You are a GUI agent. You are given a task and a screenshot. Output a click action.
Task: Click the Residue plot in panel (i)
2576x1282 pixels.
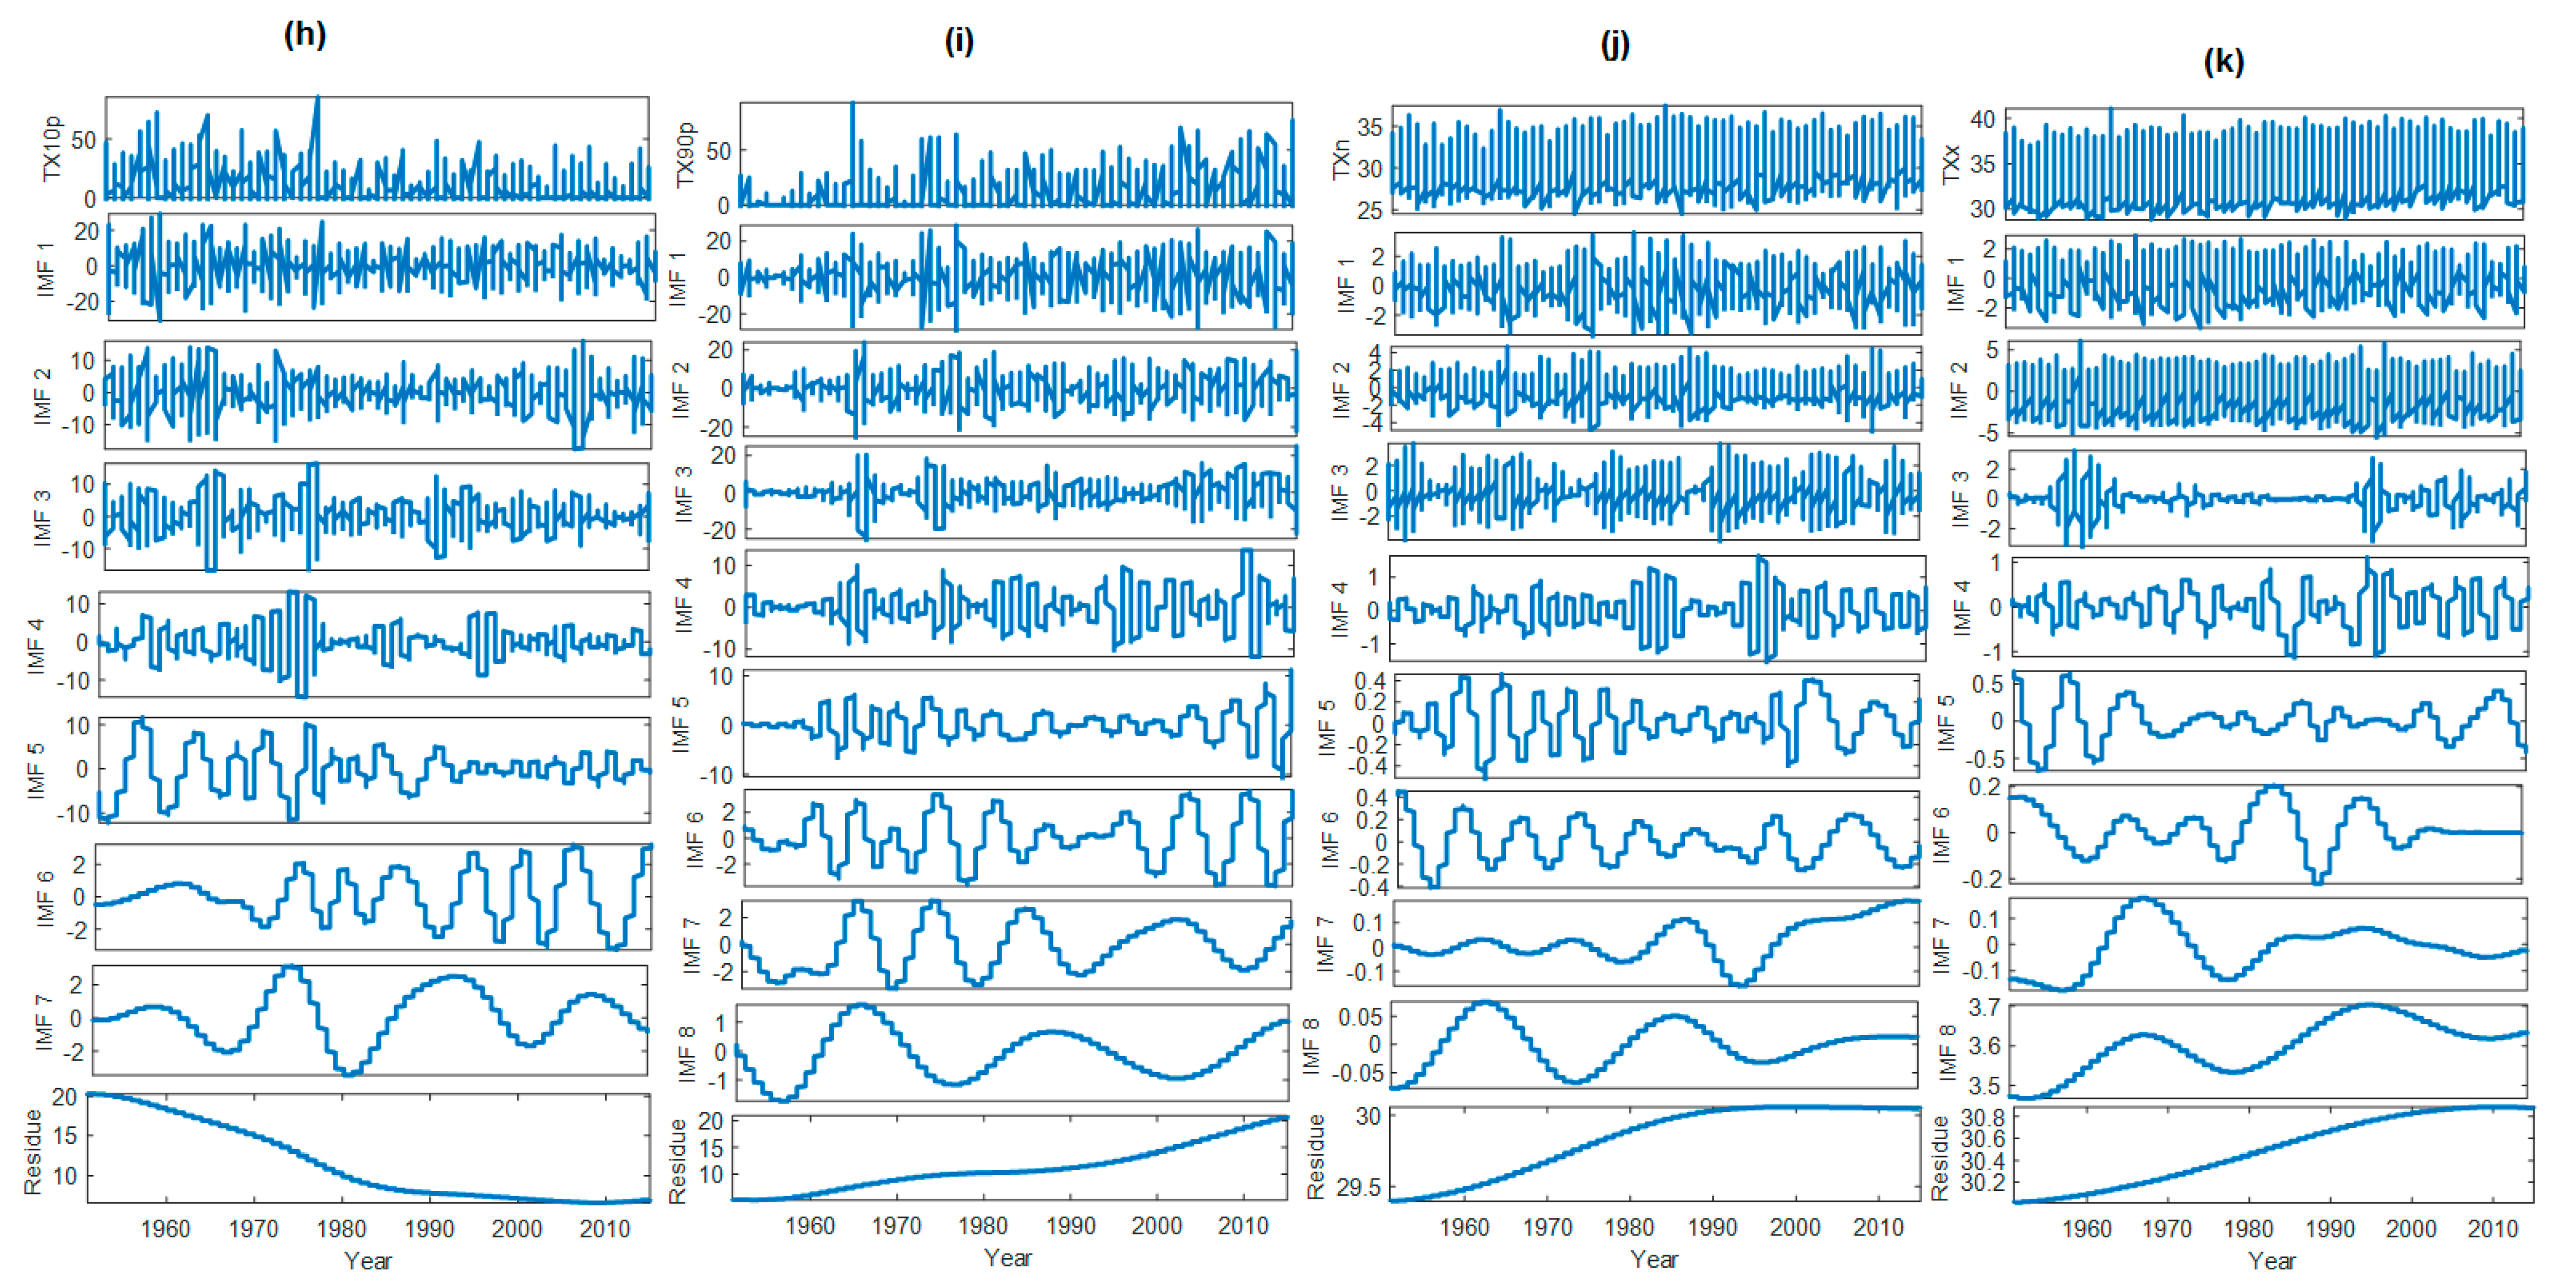[1010, 1157]
